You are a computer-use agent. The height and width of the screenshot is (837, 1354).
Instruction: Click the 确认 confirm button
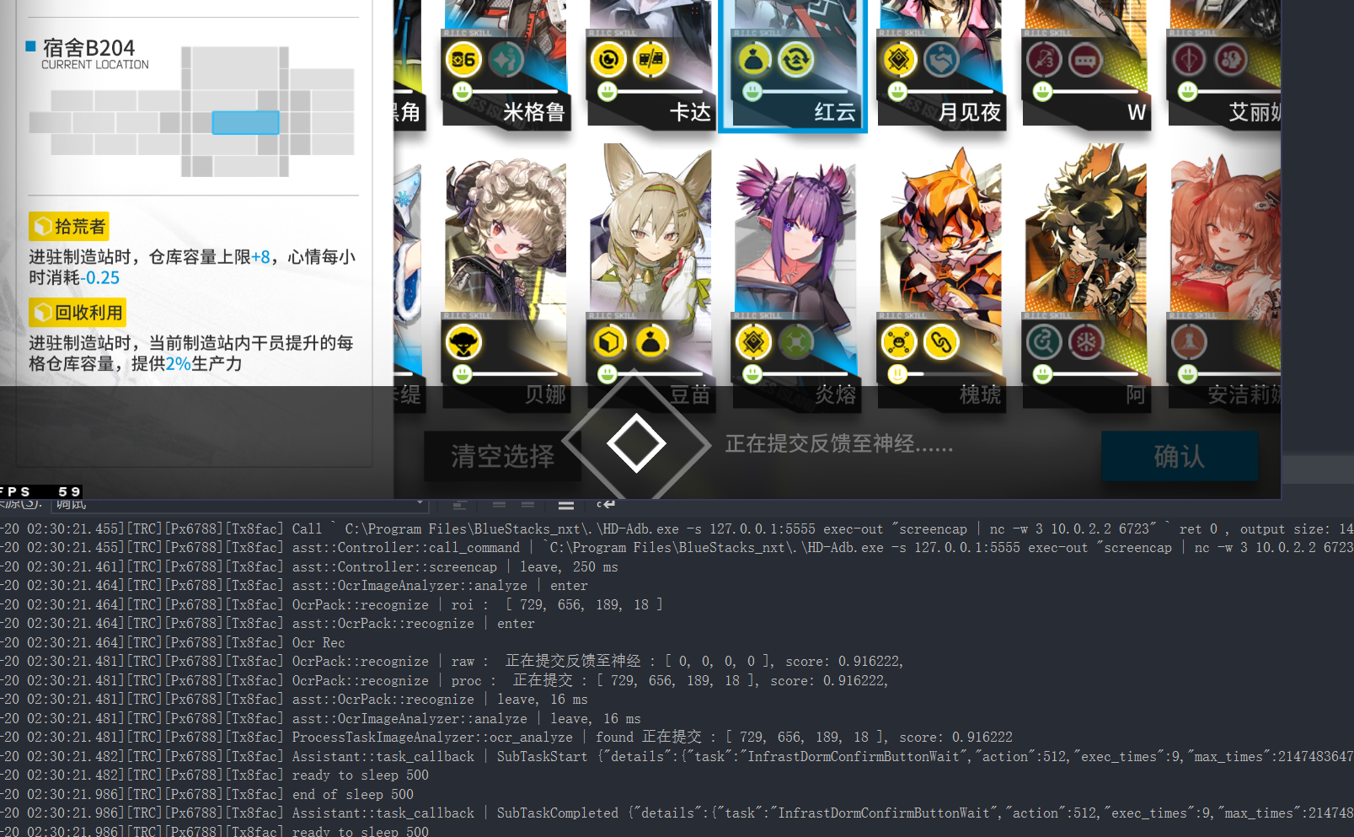click(1179, 456)
